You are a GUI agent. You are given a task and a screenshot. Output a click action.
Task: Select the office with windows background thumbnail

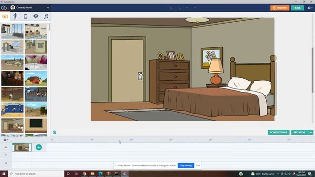point(12,31)
